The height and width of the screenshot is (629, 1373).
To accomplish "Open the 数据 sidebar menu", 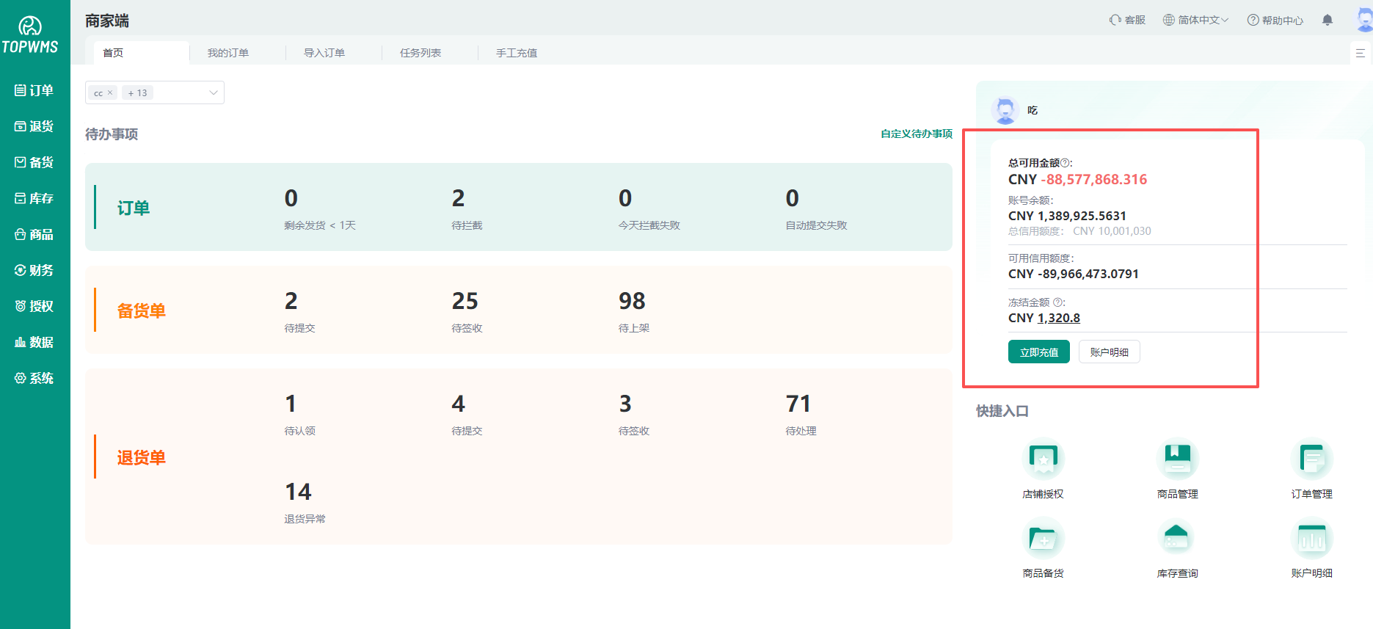I will pyautogui.click(x=34, y=342).
